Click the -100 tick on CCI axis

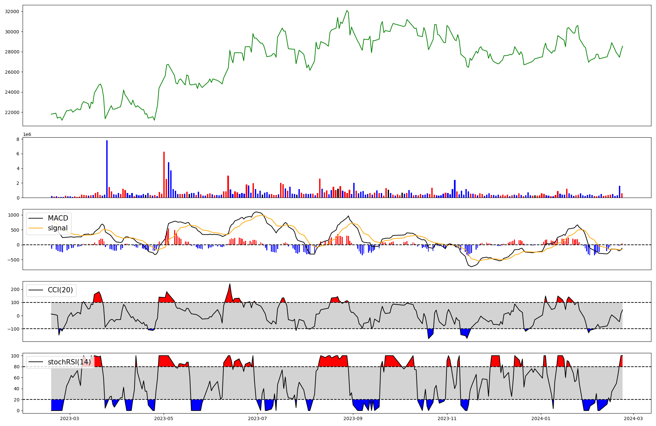[x=13, y=329]
